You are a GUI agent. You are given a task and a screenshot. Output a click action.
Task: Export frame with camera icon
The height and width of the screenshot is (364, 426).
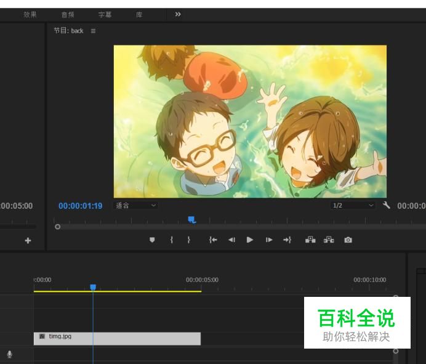(348, 240)
